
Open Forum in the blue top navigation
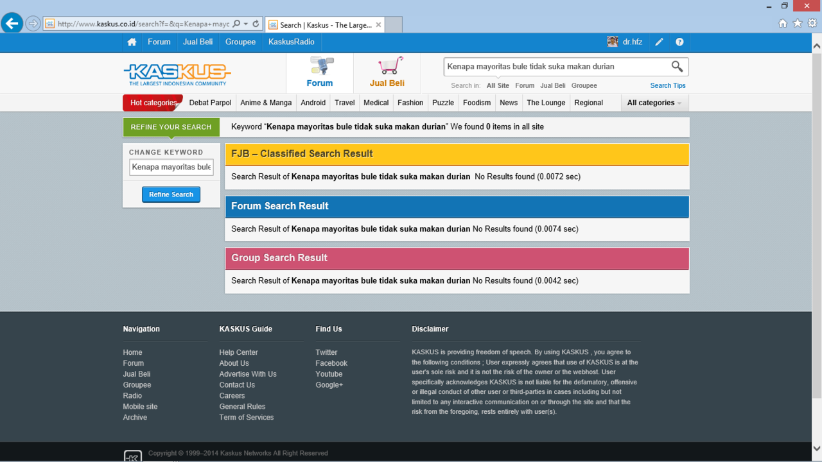[x=159, y=42]
